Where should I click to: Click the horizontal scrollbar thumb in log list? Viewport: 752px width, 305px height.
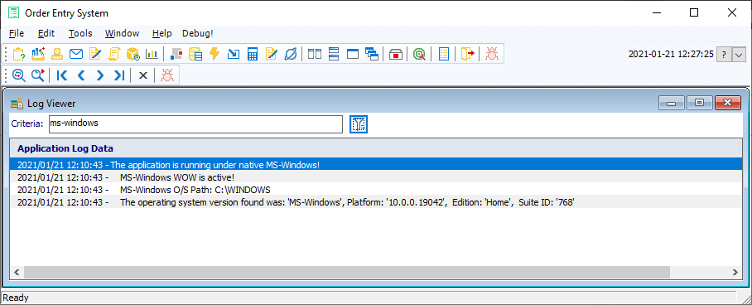pos(347,273)
